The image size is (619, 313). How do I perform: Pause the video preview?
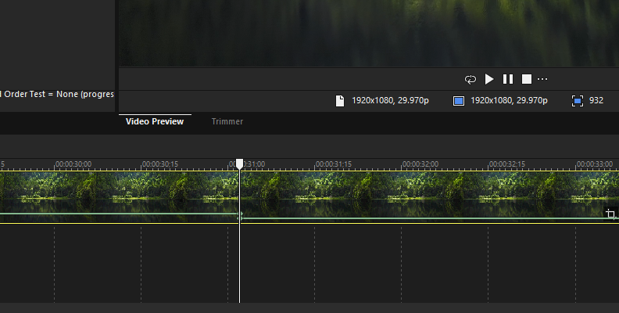(x=508, y=79)
